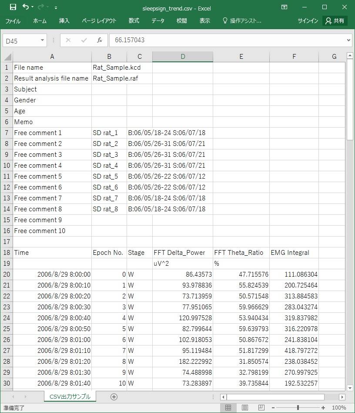Click the Insert Function fx icon
Viewport: 355px width, 413px height.
coord(100,40)
